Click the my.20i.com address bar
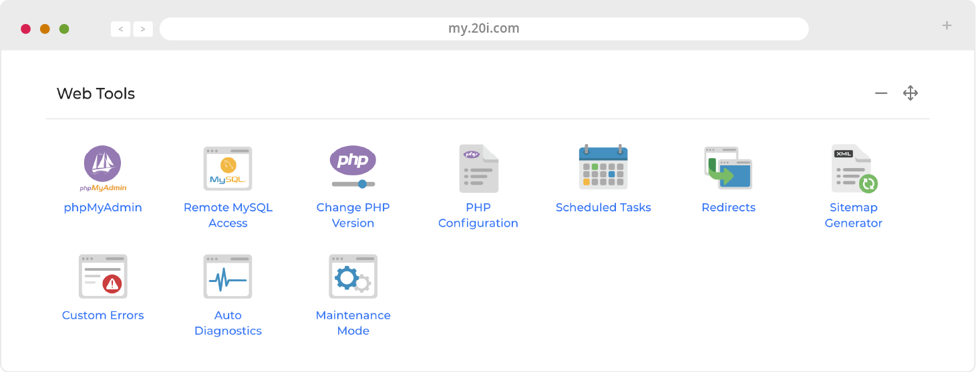Viewport: 976px width, 372px height. click(484, 29)
